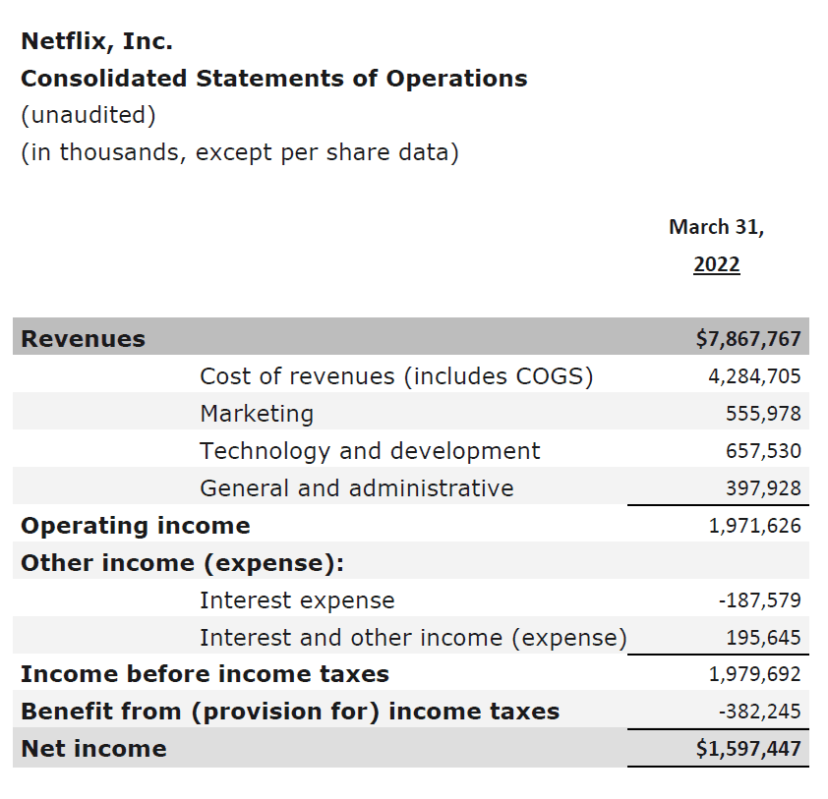This screenshot has height=799, width=828.
Task: Click the 555,978 marketing figure
Action: (772, 413)
